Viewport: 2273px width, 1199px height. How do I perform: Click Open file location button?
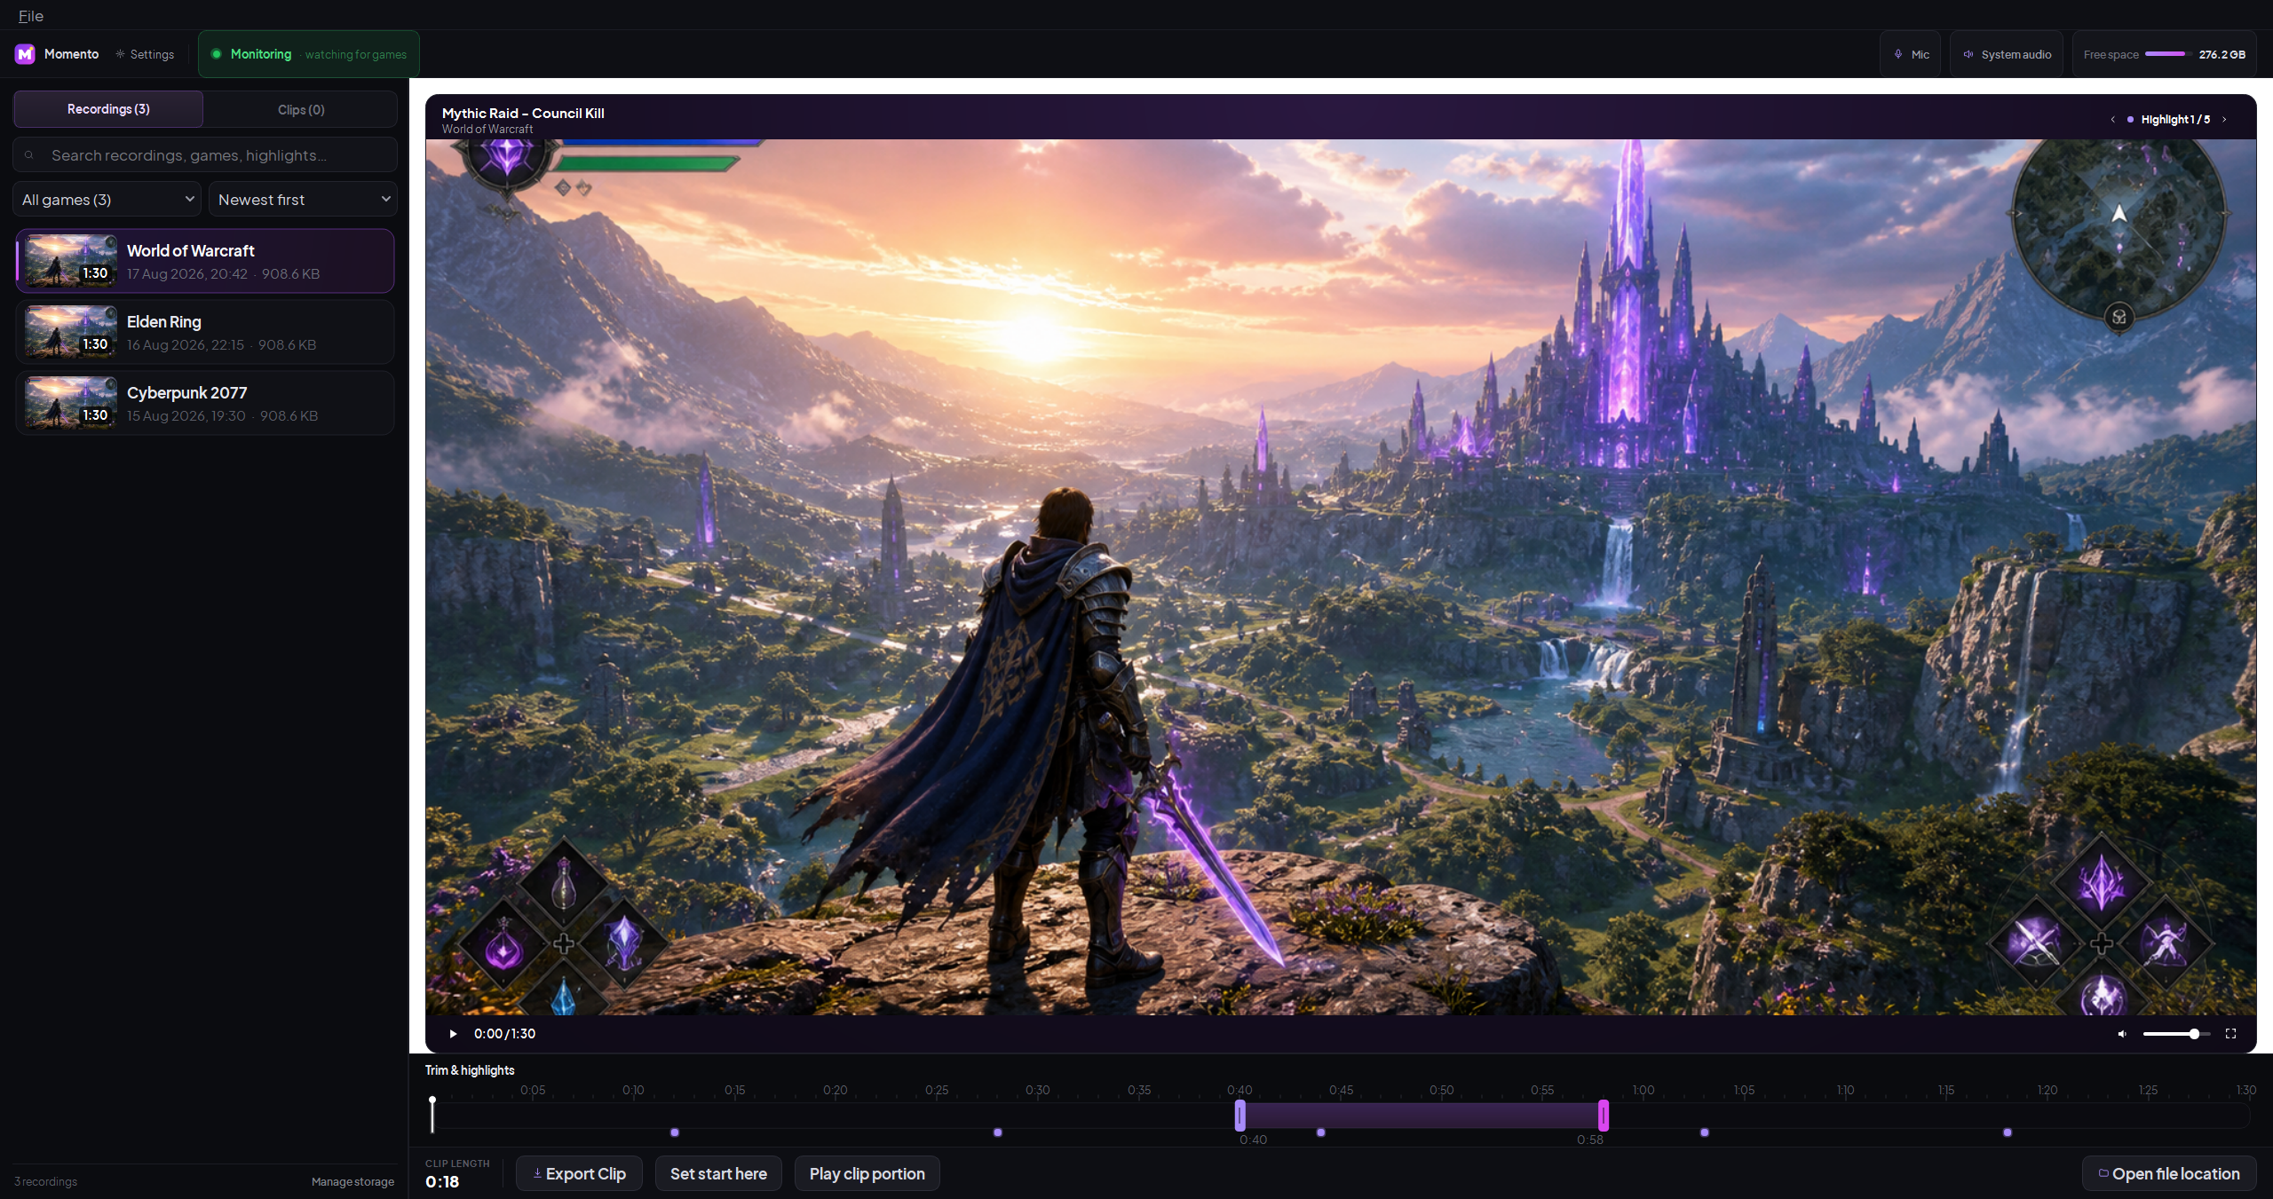click(x=2168, y=1174)
